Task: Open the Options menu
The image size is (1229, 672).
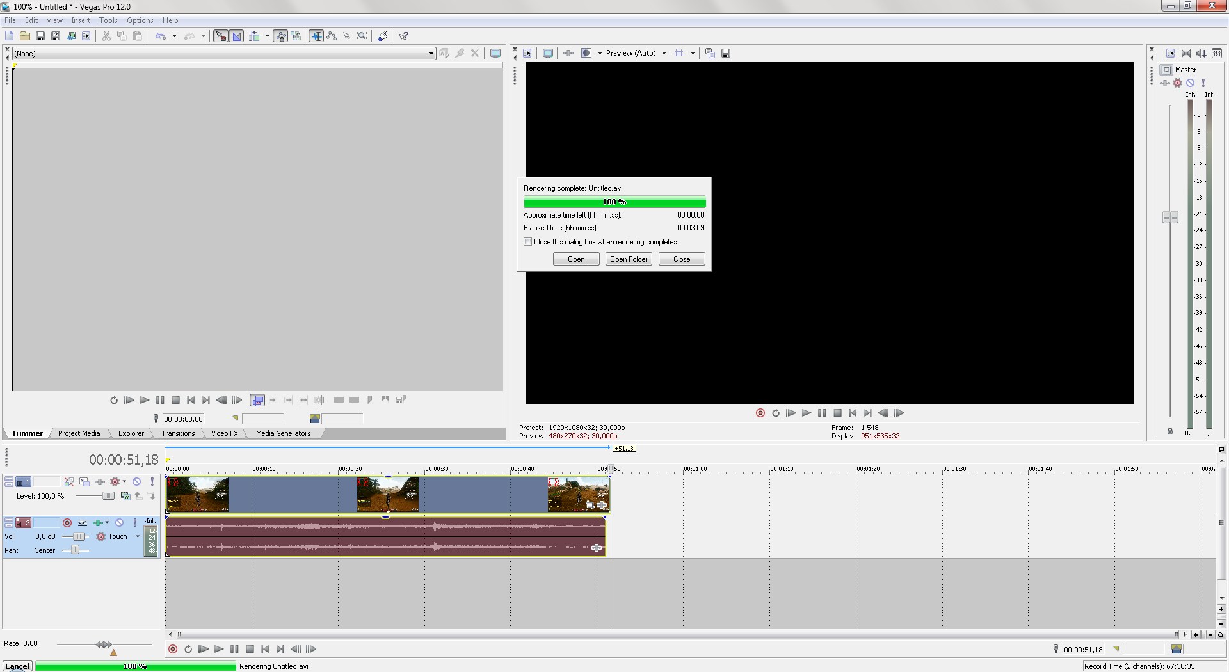Action: [140, 20]
